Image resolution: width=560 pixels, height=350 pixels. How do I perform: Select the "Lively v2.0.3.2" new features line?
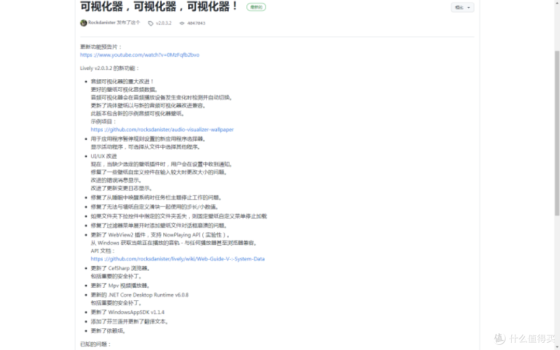point(109,68)
